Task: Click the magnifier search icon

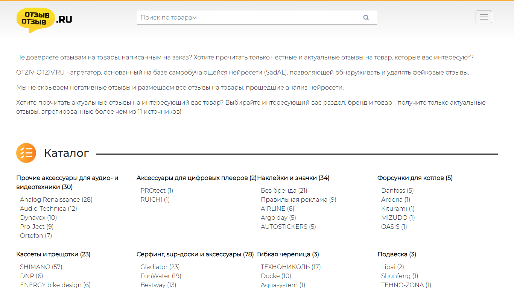Action: point(366,18)
